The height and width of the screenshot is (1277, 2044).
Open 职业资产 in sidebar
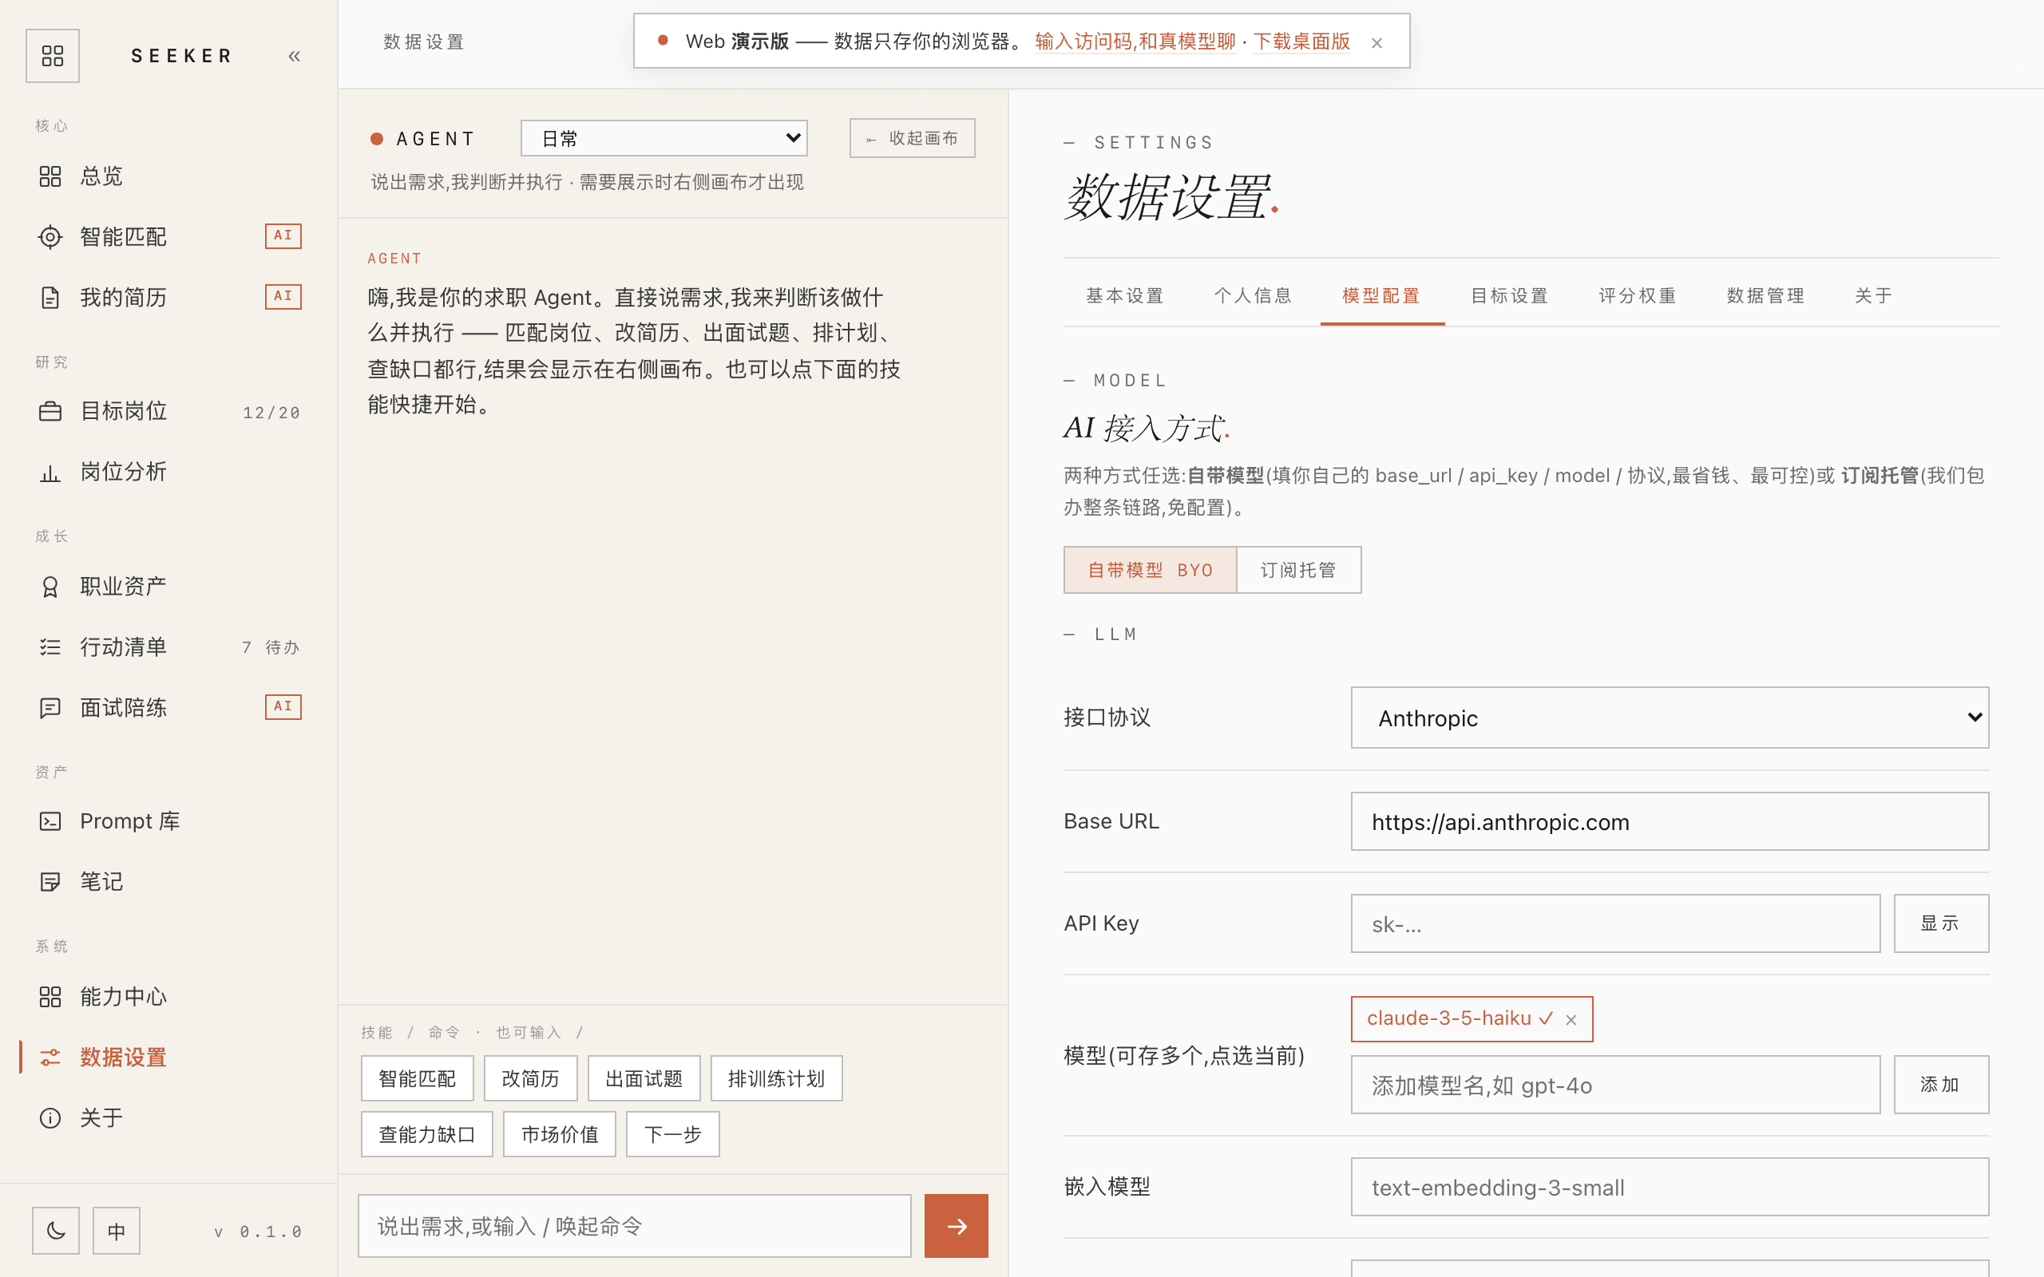(169, 586)
